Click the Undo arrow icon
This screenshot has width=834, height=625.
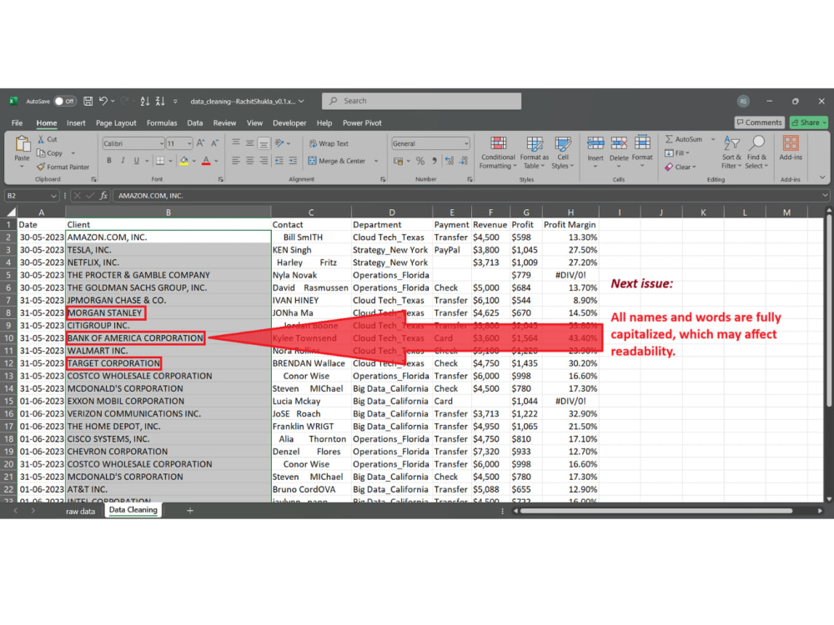coord(103,101)
